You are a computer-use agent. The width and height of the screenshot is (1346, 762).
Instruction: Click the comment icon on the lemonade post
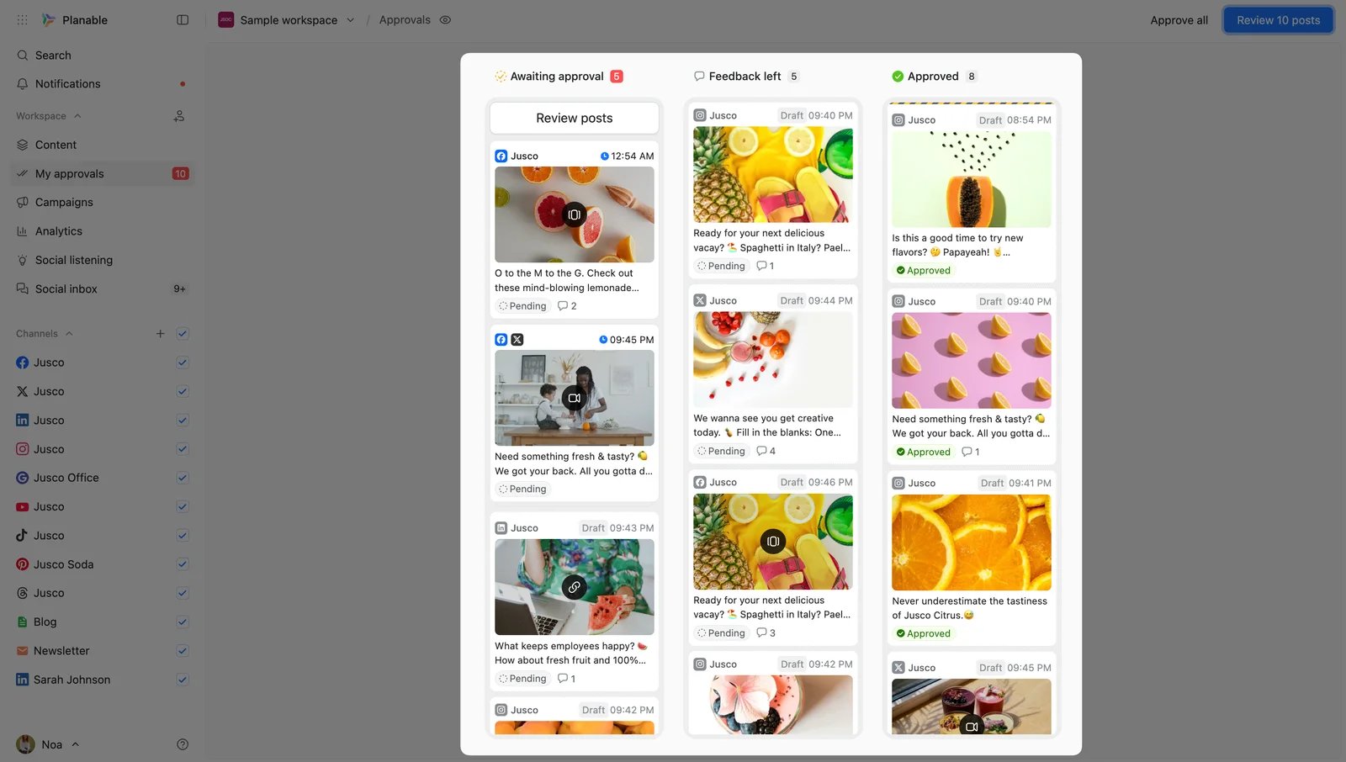(563, 306)
